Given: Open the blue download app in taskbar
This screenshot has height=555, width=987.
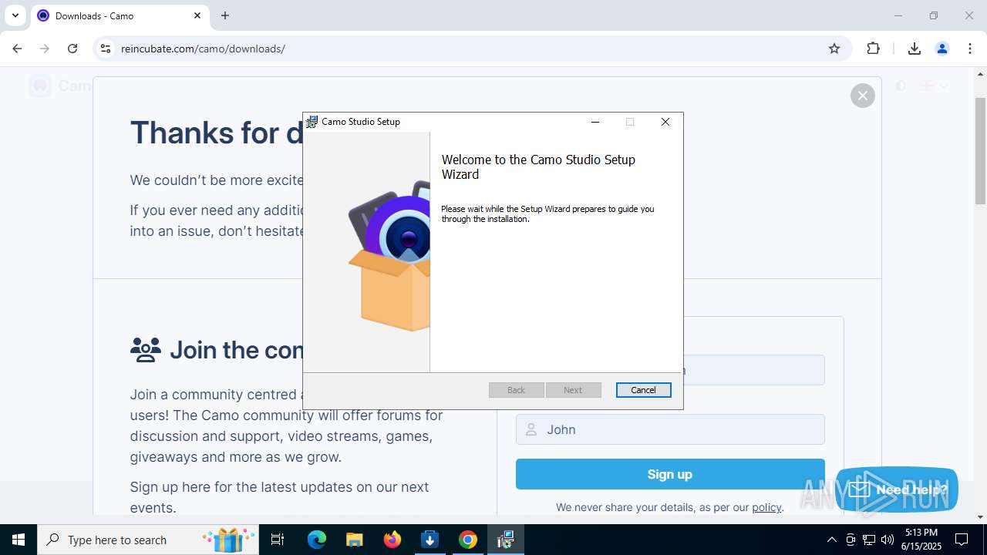Looking at the screenshot, I should click(429, 540).
